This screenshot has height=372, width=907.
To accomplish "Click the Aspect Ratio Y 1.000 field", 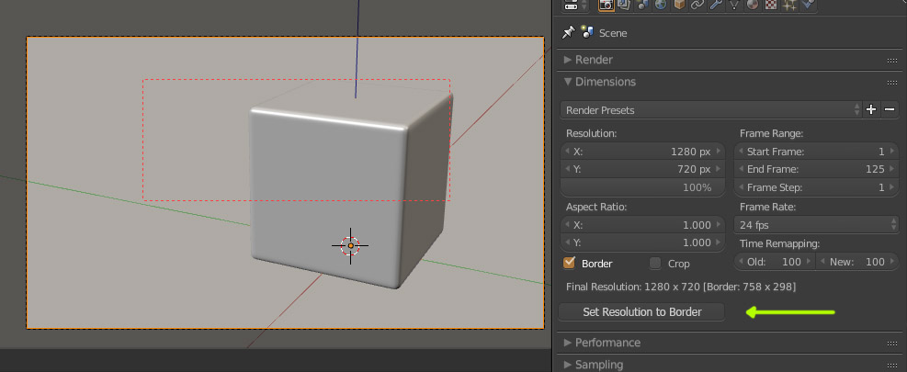I will pyautogui.click(x=642, y=242).
